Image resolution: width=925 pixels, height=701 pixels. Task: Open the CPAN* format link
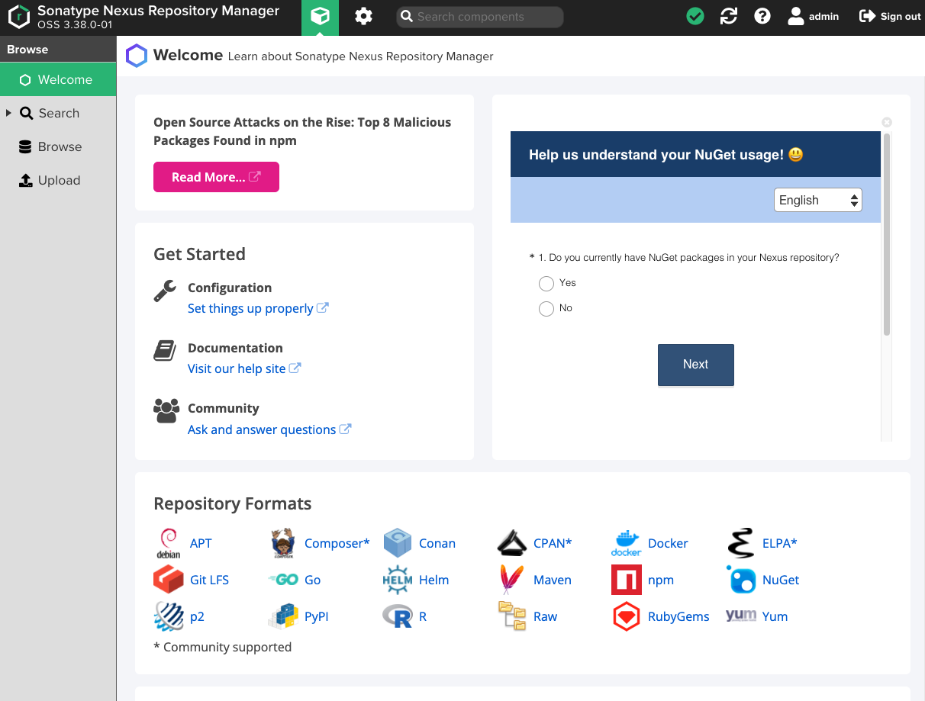click(553, 543)
